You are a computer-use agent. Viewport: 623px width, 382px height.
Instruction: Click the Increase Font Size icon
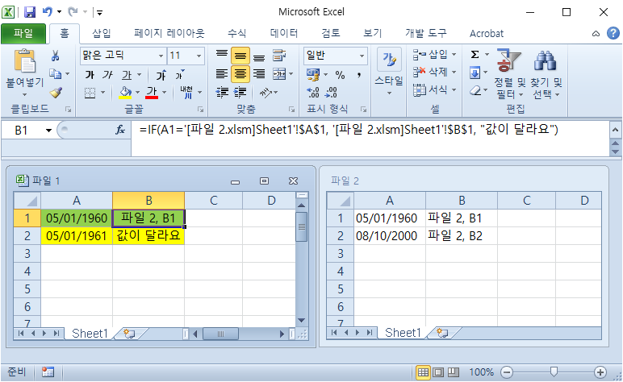(x=161, y=75)
